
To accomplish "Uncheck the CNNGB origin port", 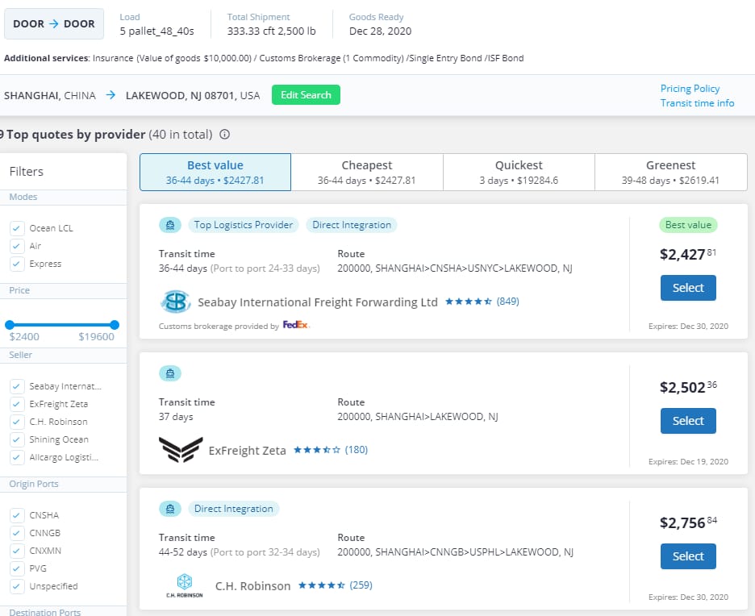I will coord(17,533).
